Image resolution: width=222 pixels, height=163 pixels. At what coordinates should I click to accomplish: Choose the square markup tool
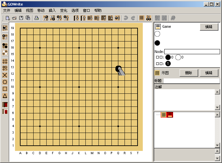tap(5, 89)
